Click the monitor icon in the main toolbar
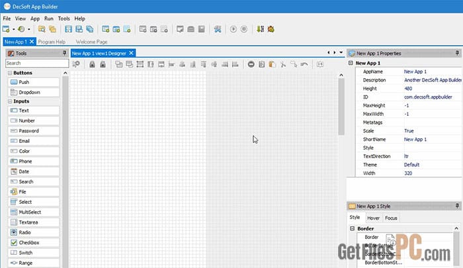 (180, 29)
